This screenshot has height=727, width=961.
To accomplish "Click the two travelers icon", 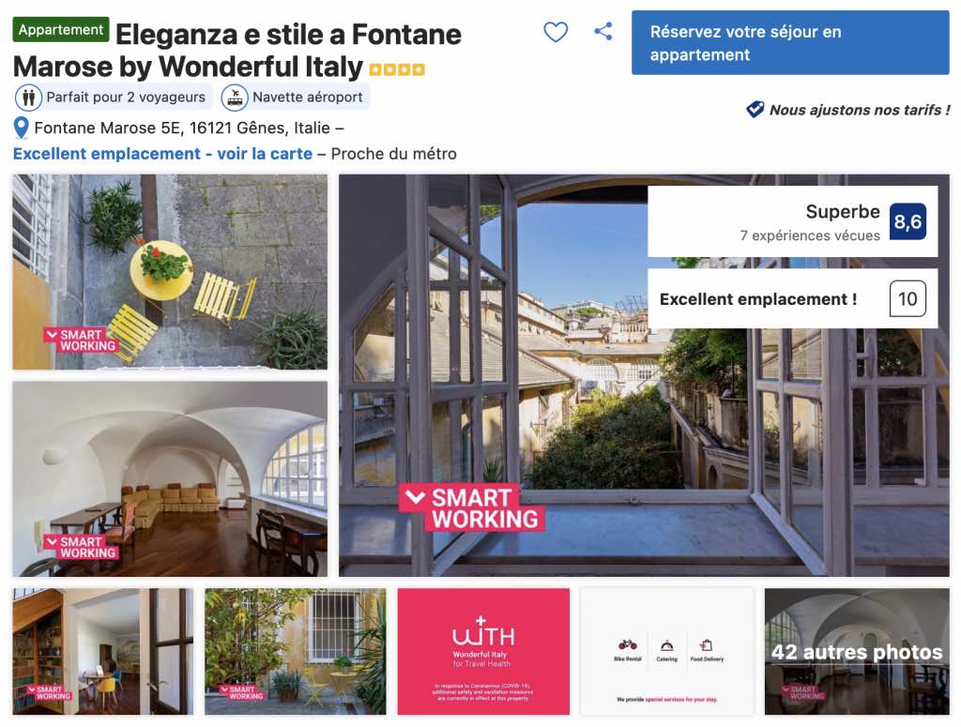I will click(28, 97).
